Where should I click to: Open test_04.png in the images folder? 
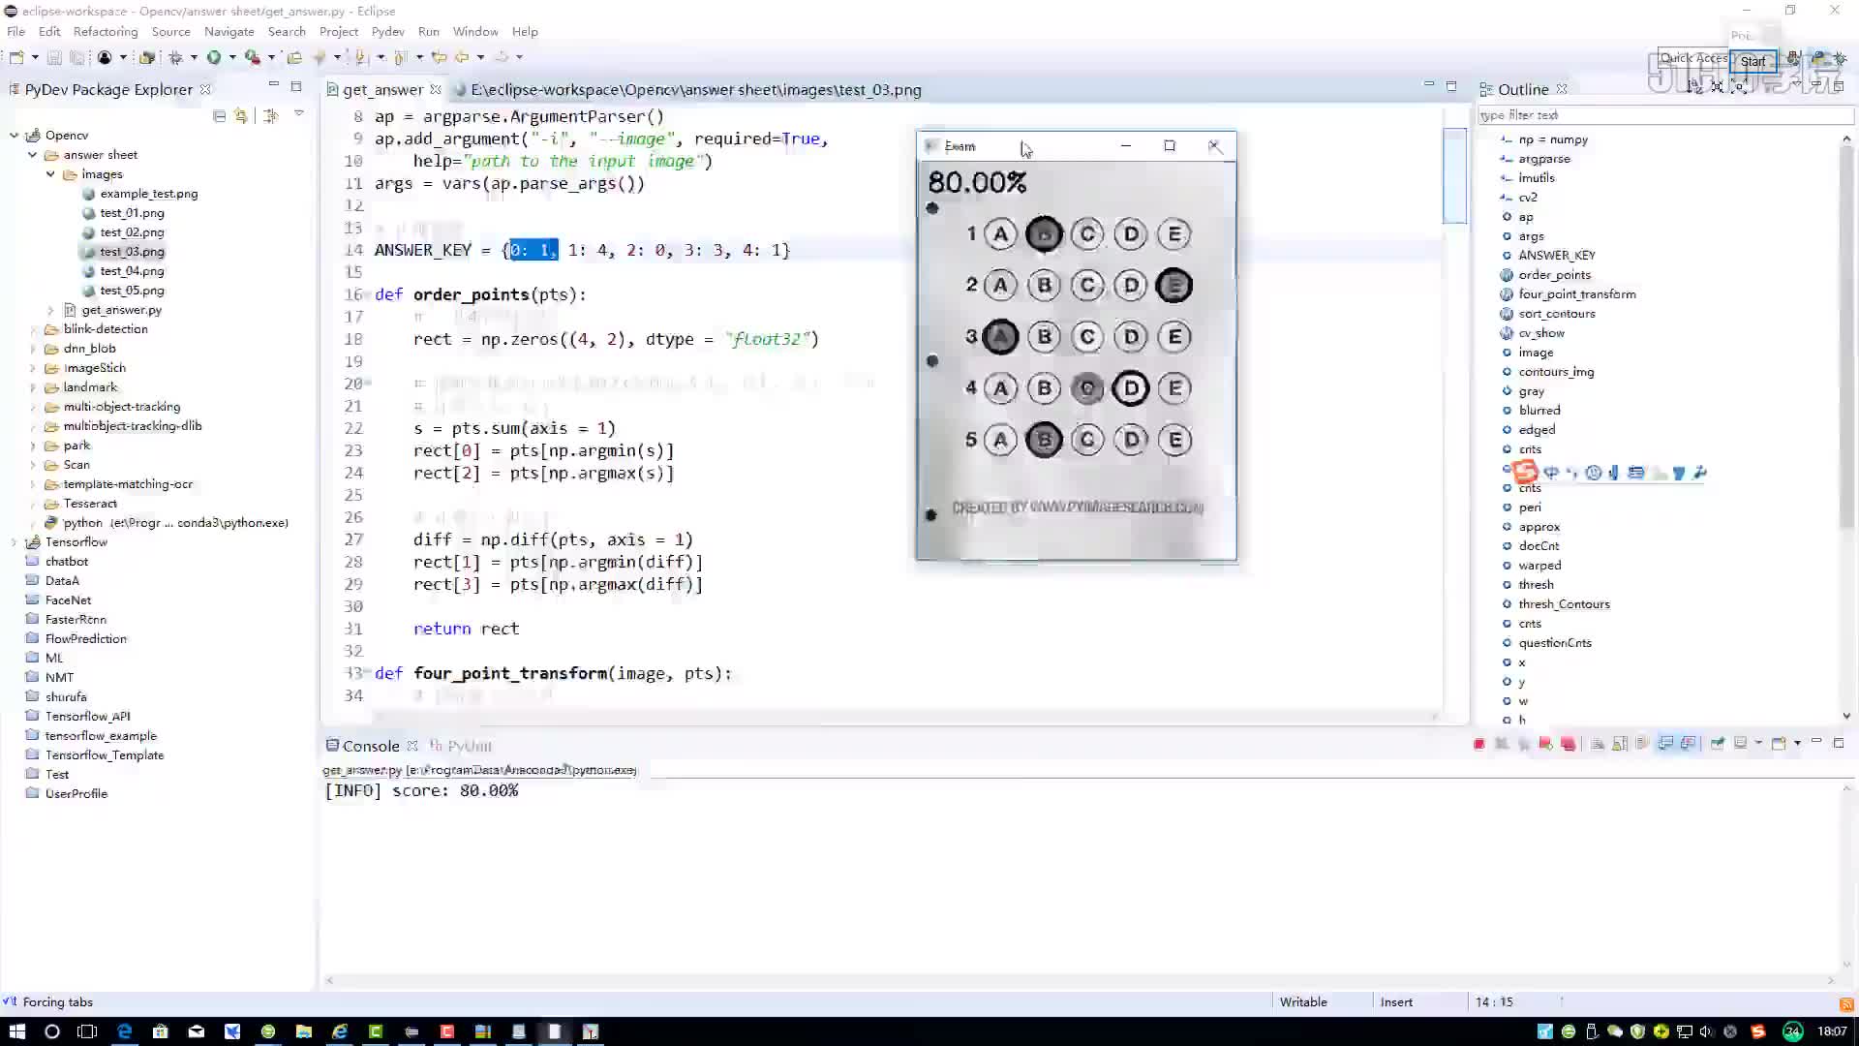coord(132,271)
